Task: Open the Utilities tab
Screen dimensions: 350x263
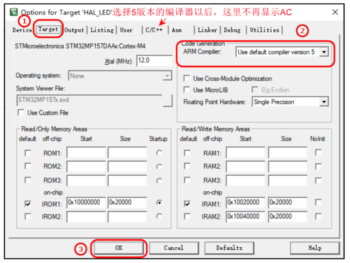Action: point(264,30)
